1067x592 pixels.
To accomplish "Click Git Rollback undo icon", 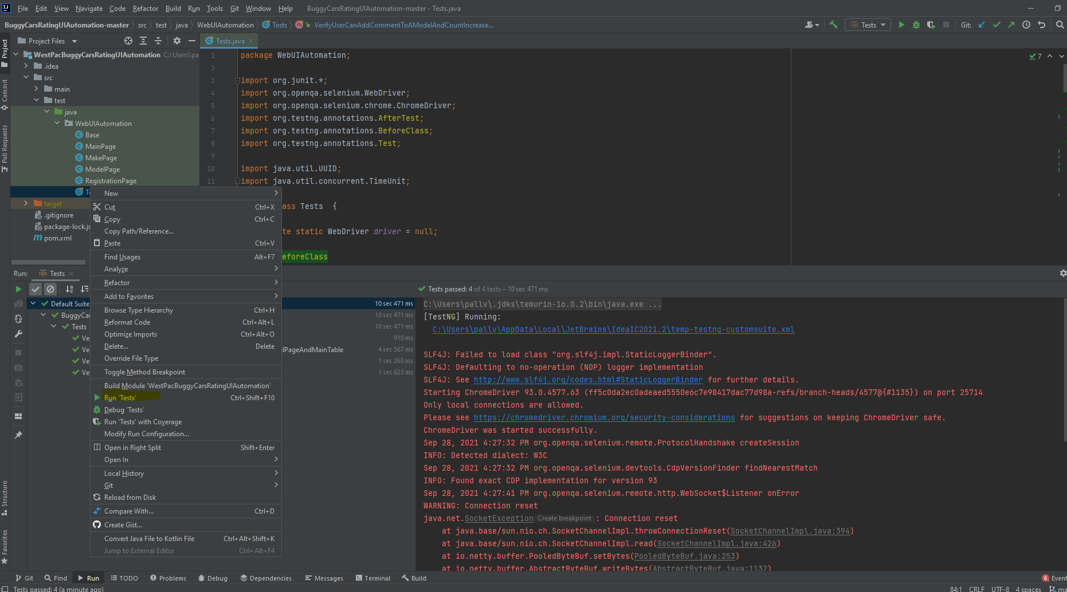I will click(x=1042, y=25).
